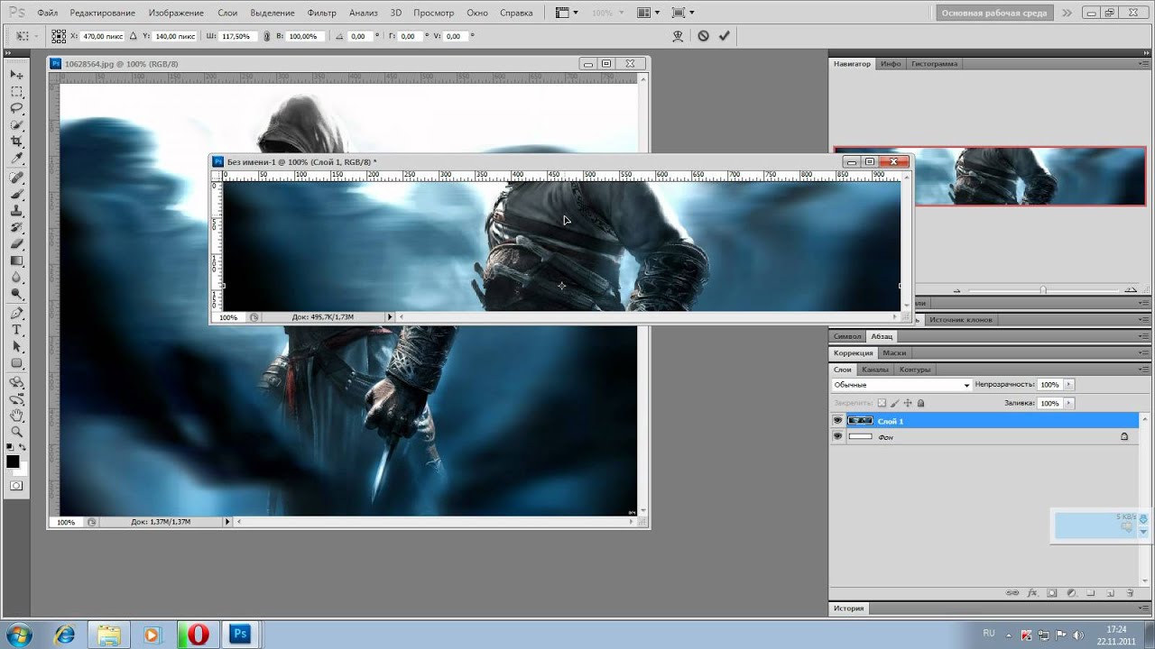Open the Изображение menu
Screen dimensions: 1155x649
click(x=176, y=14)
